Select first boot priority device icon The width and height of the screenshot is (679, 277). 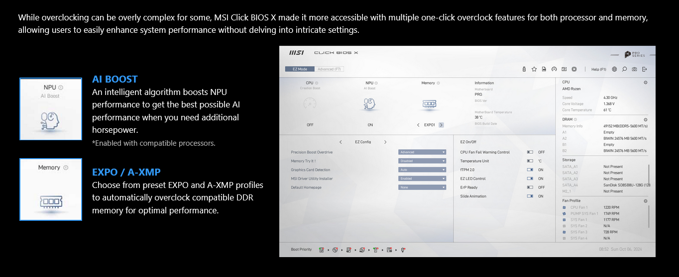point(322,250)
